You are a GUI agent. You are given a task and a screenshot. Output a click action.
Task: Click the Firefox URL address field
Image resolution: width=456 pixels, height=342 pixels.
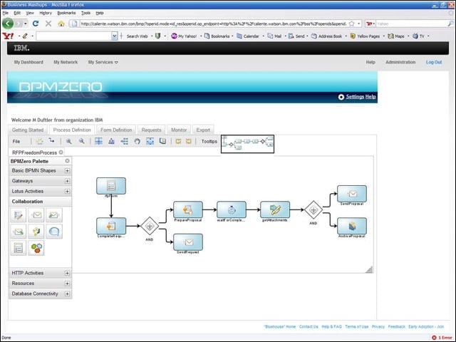click(213, 24)
